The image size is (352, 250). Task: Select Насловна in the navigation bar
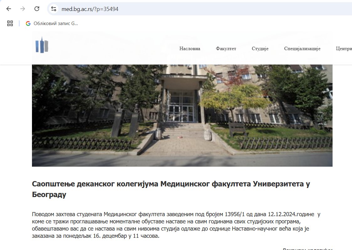190,49
